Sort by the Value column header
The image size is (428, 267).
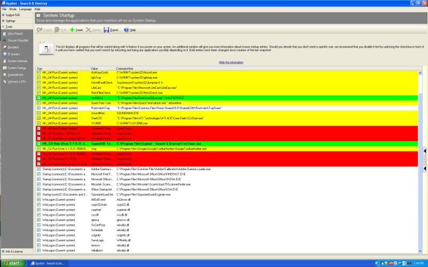coord(103,68)
